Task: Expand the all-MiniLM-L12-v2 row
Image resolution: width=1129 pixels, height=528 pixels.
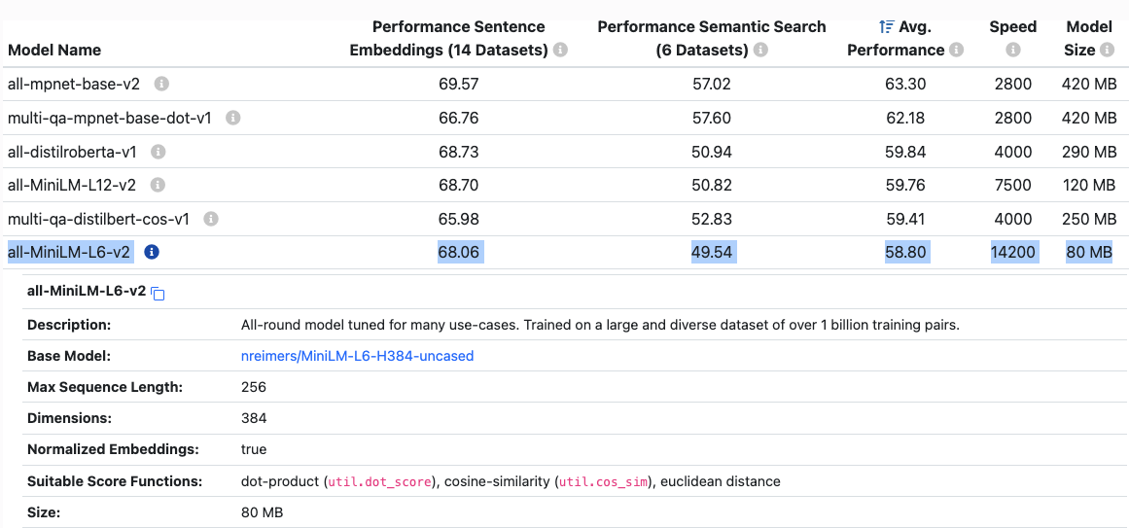Action: (72, 185)
